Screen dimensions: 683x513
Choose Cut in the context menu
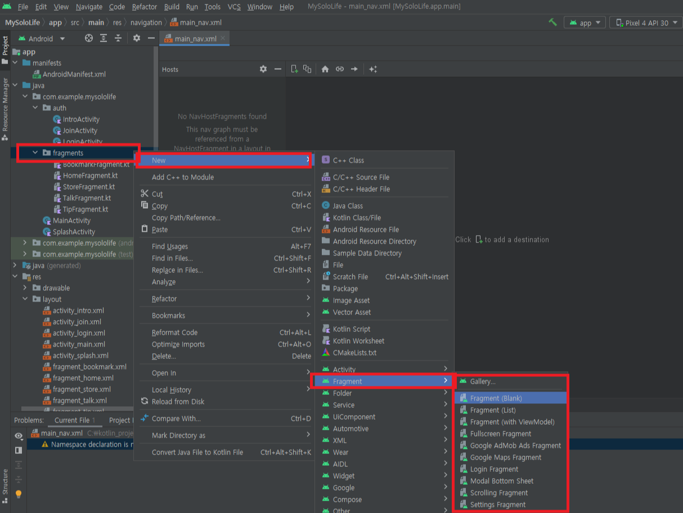tap(223, 194)
